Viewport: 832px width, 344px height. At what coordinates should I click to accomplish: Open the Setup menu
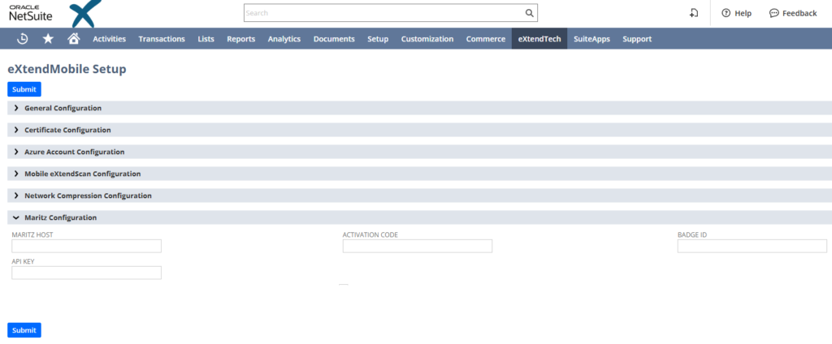click(378, 39)
